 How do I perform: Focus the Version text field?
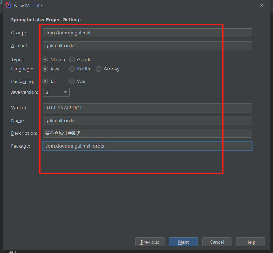click(147, 108)
